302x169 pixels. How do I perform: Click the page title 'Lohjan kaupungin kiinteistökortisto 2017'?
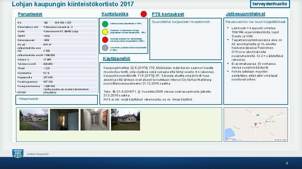(x=73, y=4)
